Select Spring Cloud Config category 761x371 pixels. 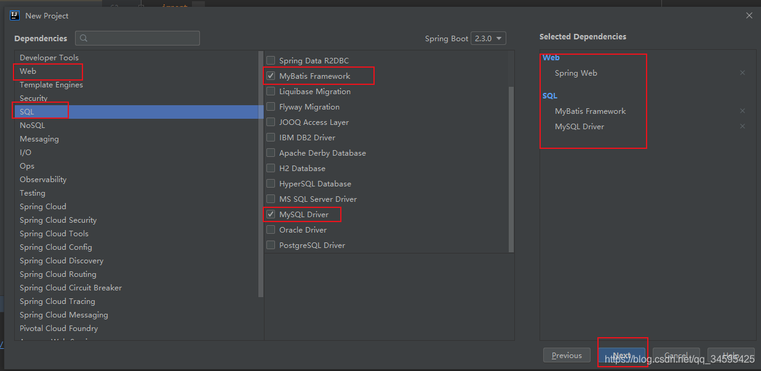coord(137,247)
